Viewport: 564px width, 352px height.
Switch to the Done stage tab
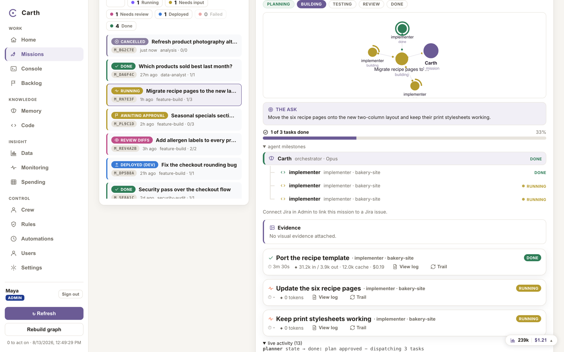coord(397,4)
